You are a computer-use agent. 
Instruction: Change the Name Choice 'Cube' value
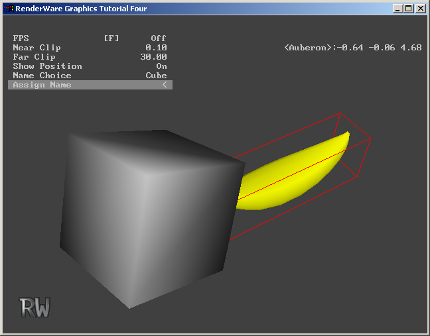pos(156,76)
